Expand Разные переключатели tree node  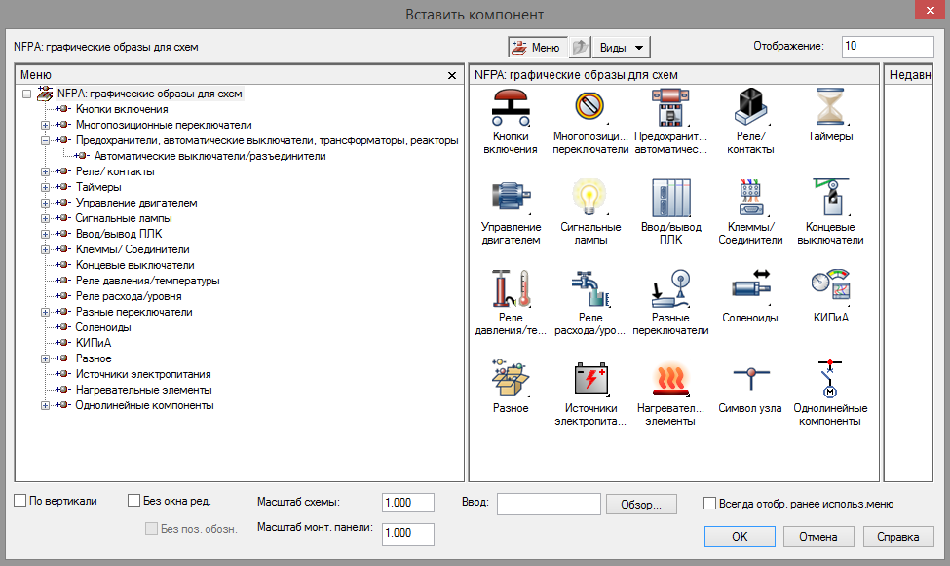45,312
